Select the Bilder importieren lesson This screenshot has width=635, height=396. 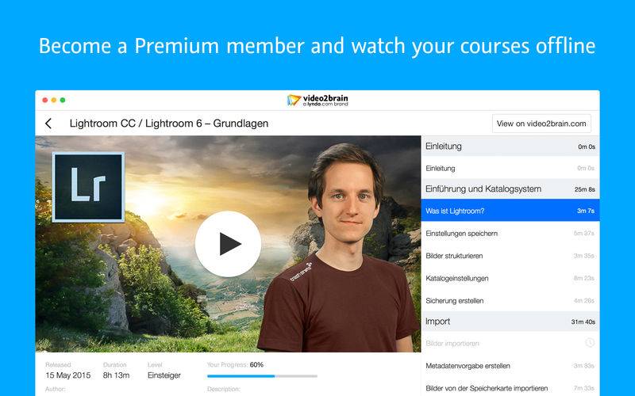click(510, 343)
